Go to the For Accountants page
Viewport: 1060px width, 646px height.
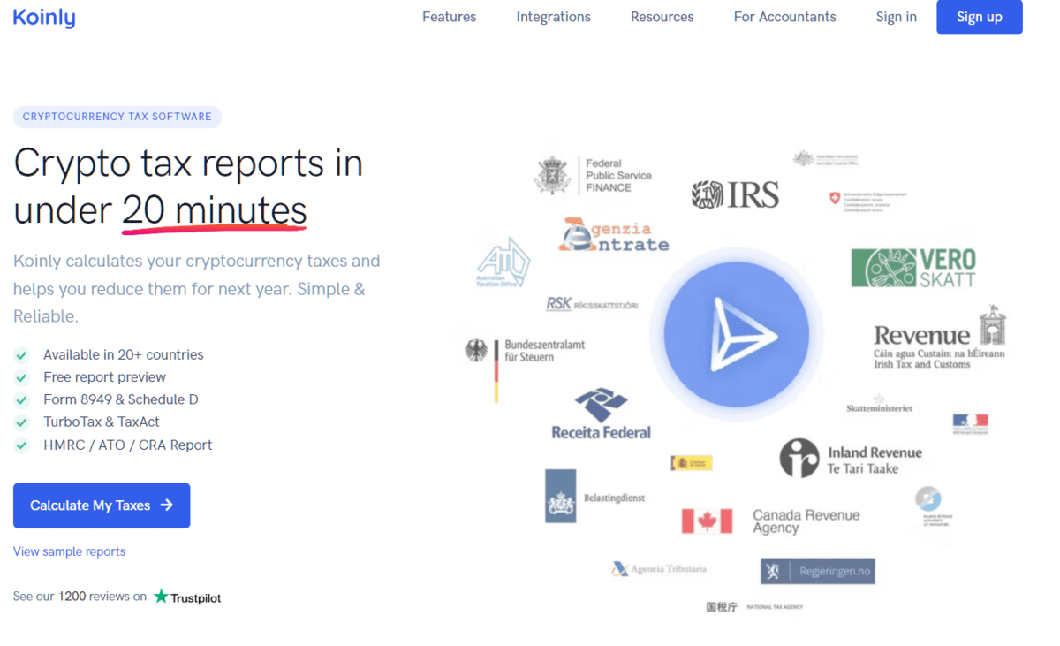click(x=785, y=17)
